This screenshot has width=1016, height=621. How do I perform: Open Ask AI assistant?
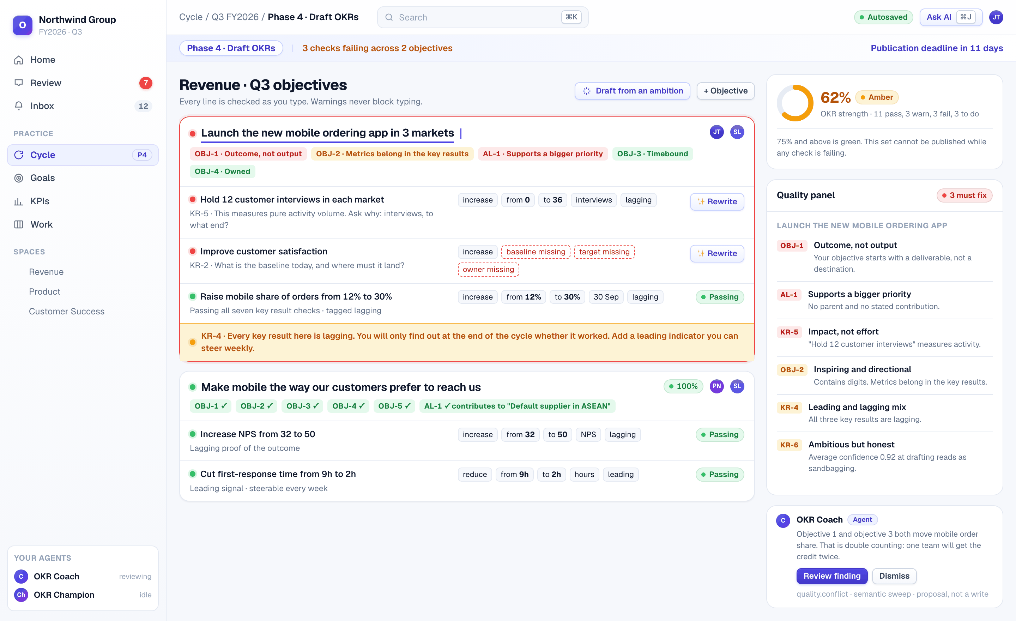950,17
